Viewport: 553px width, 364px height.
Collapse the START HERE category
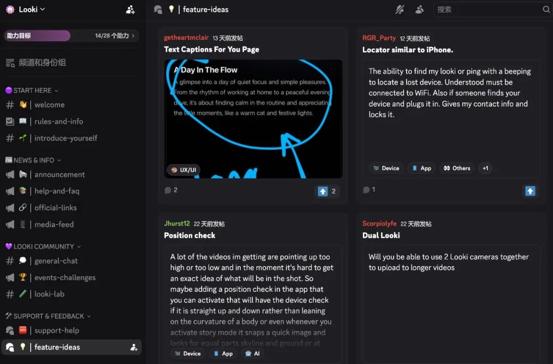point(33,90)
